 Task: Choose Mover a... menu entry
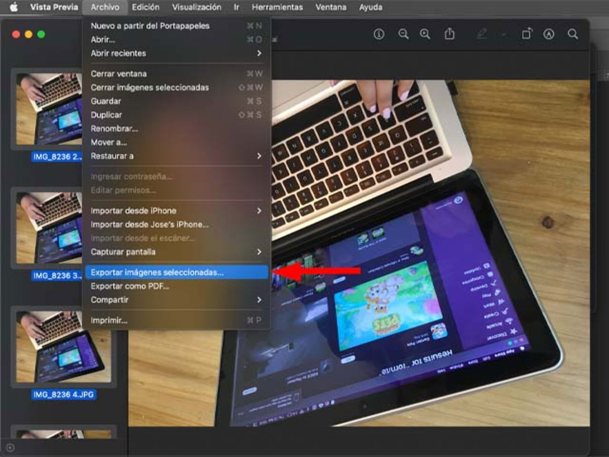tap(176, 142)
